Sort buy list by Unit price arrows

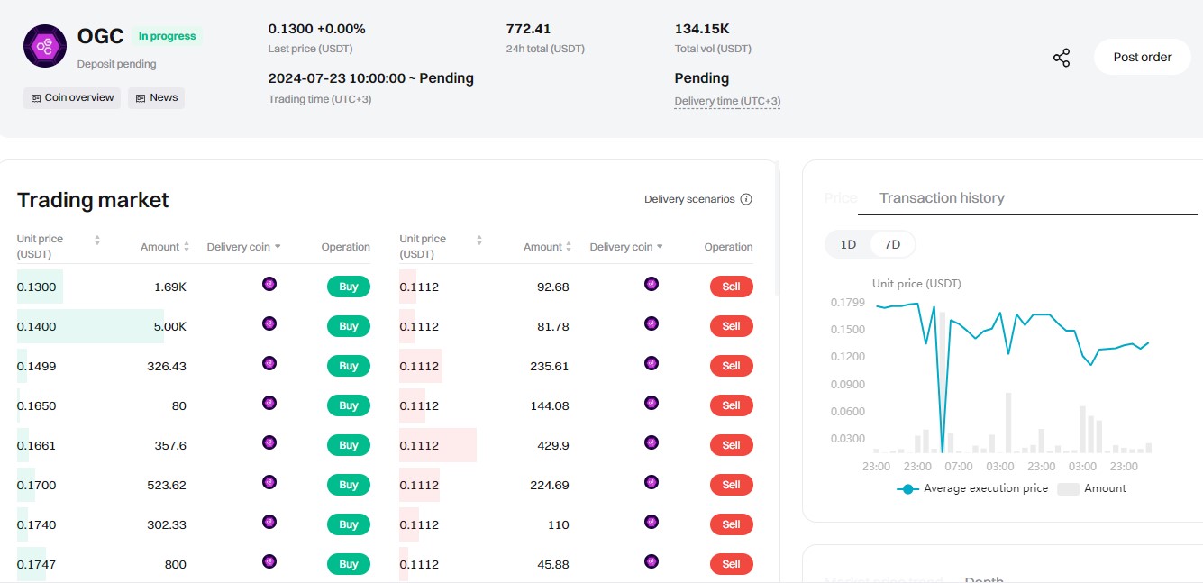point(97,240)
